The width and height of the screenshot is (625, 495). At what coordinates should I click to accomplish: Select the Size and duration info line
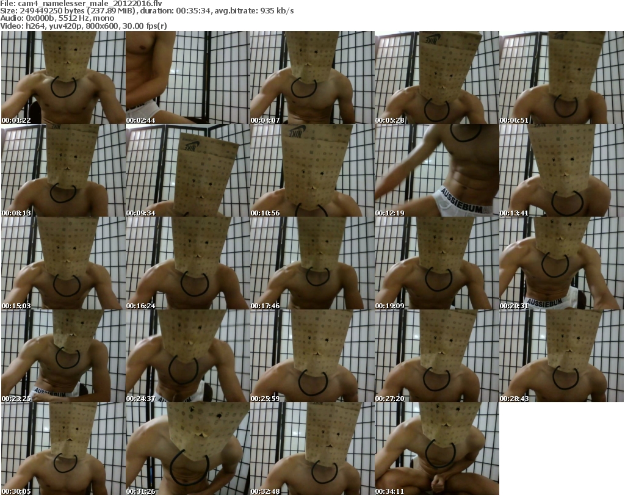point(147,11)
